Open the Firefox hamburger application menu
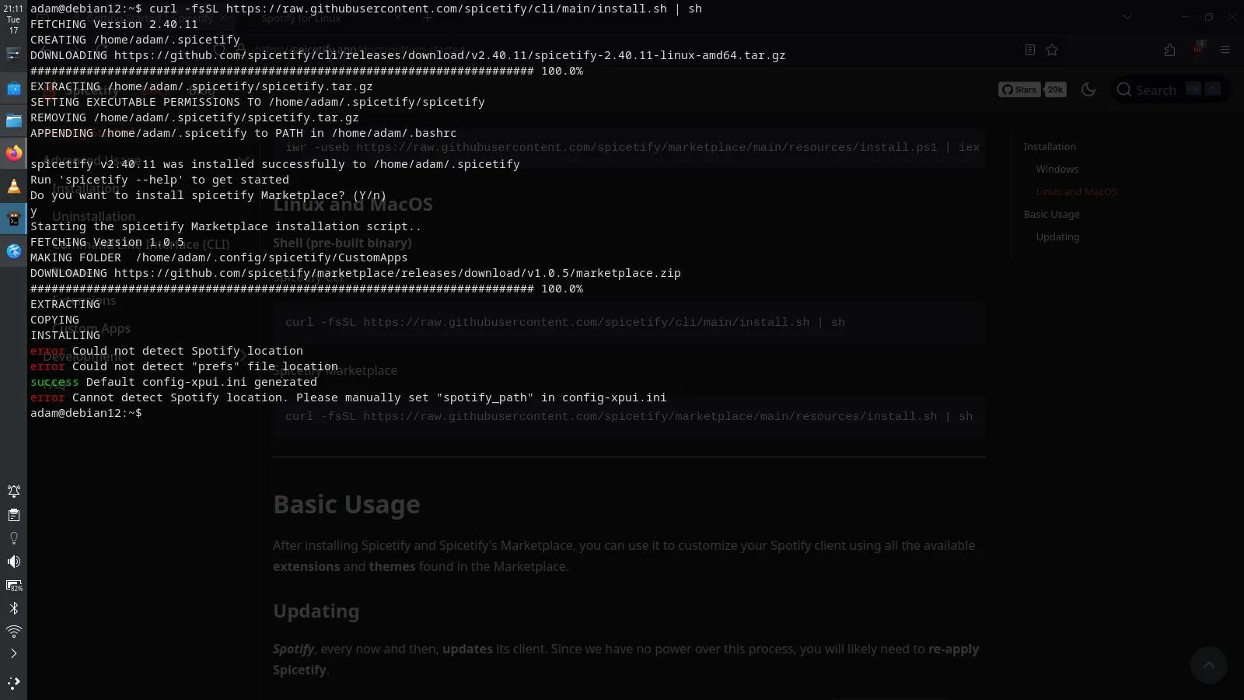Screen dimensions: 1244x700 pos(1225,50)
